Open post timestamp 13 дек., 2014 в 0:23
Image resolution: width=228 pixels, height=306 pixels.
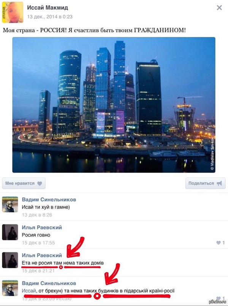pyautogui.click(x=50, y=17)
